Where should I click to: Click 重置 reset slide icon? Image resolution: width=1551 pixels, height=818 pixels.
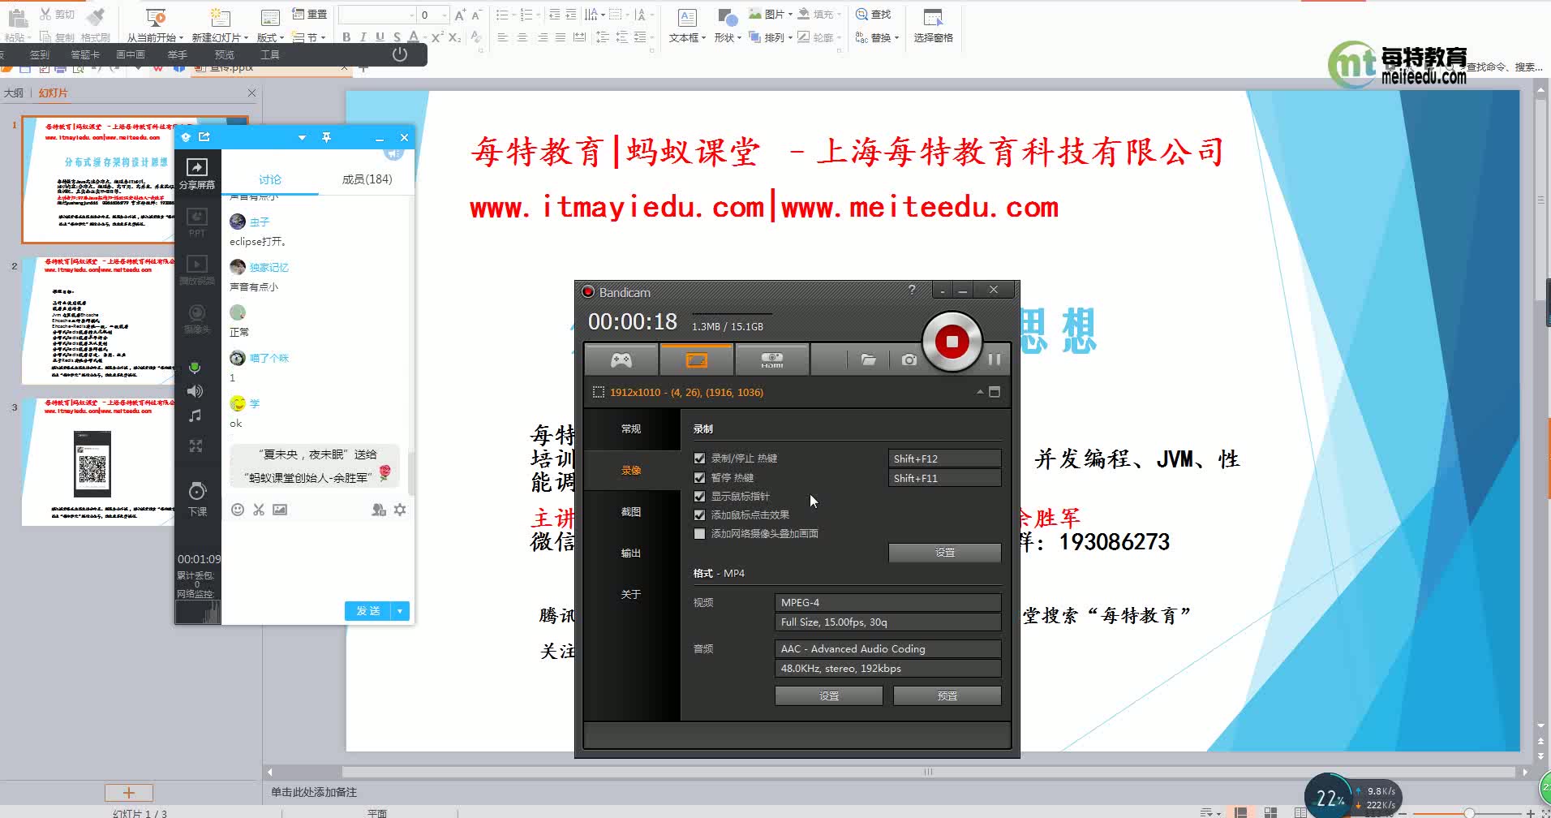(309, 15)
